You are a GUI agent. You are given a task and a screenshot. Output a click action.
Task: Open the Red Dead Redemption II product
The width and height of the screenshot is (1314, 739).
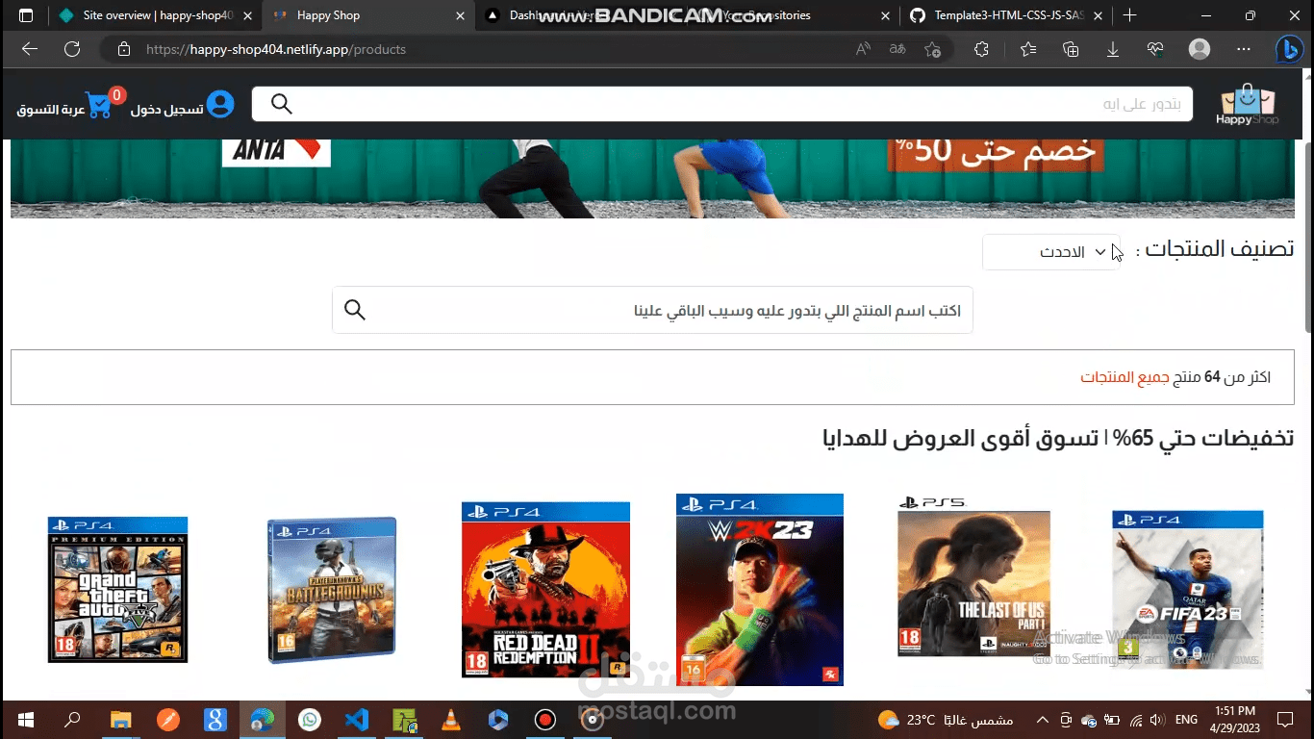coord(545,590)
